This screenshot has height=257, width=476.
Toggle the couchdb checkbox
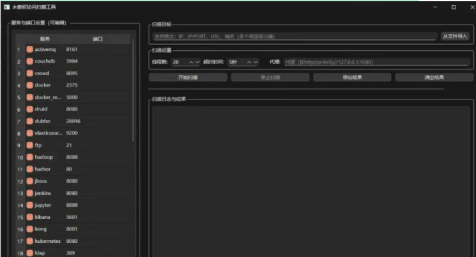(29, 61)
